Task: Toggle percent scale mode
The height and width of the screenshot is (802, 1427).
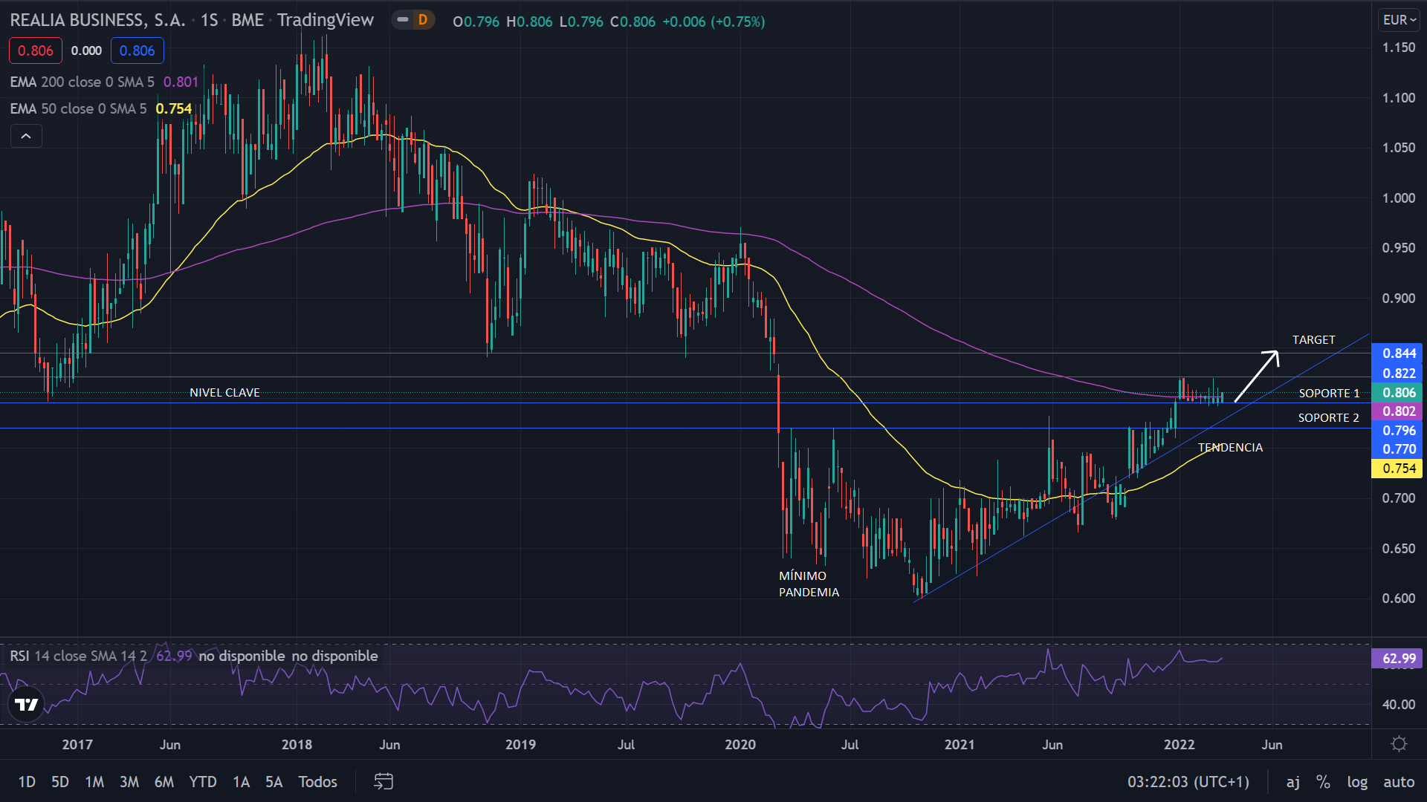Action: click(1323, 781)
